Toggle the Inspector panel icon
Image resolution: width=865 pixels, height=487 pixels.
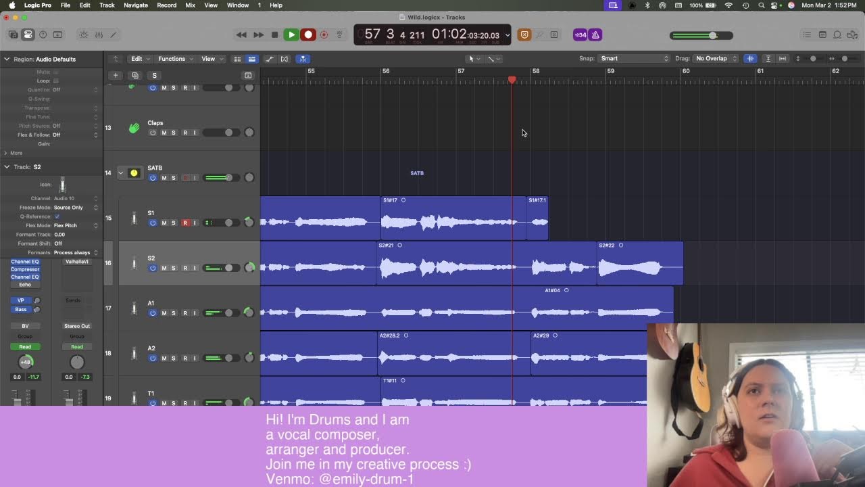click(x=28, y=34)
